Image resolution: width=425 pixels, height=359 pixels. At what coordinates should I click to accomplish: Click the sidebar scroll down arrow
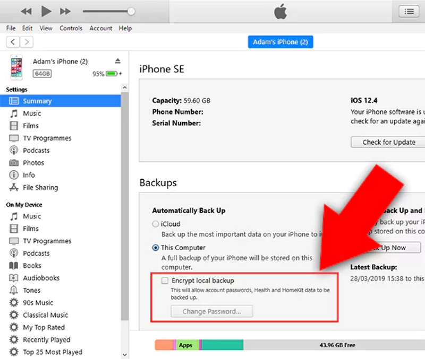[125, 355]
